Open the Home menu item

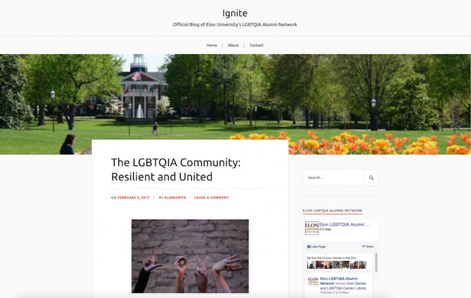click(x=211, y=45)
